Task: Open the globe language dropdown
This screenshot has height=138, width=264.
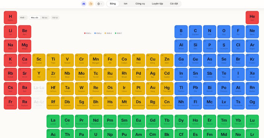Action: [100, 4]
